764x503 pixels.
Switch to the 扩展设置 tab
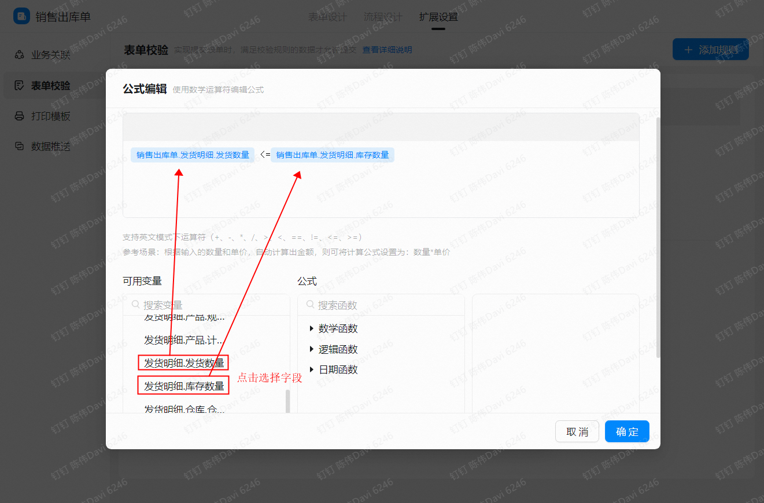pyautogui.click(x=438, y=17)
